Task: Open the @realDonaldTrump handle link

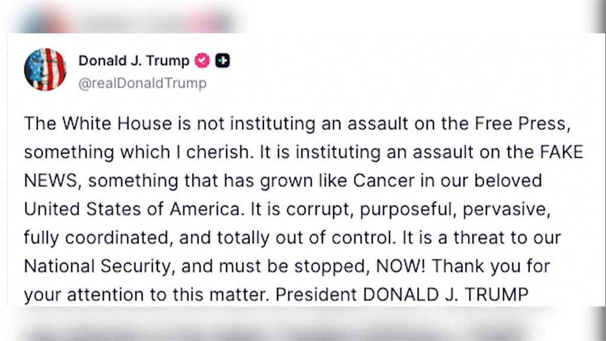Action: click(x=142, y=83)
